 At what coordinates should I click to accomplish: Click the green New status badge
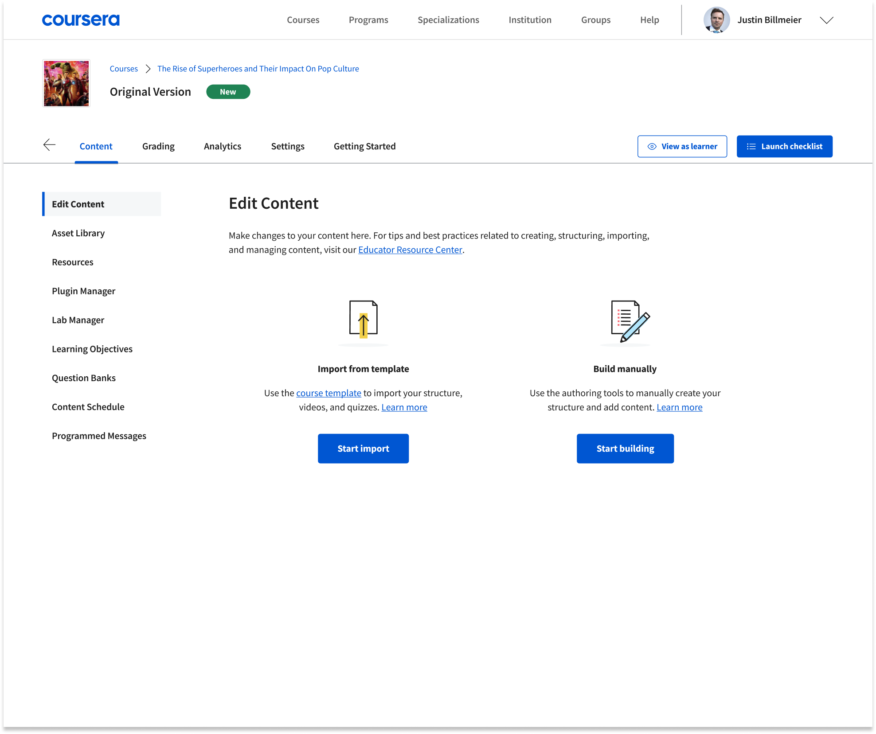228,92
